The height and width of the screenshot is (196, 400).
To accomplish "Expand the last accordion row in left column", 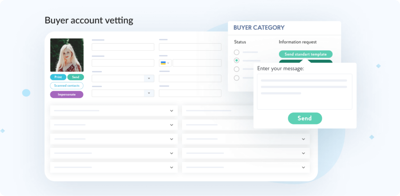I will 114,167.
